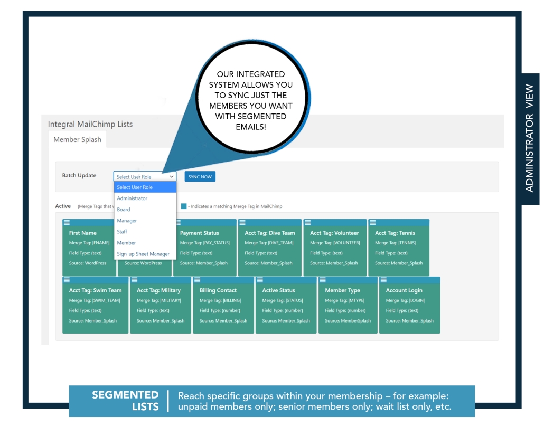Click the icon on the Member Type card
The width and height of the screenshot is (544, 426).
pyautogui.click(x=323, y=281)
